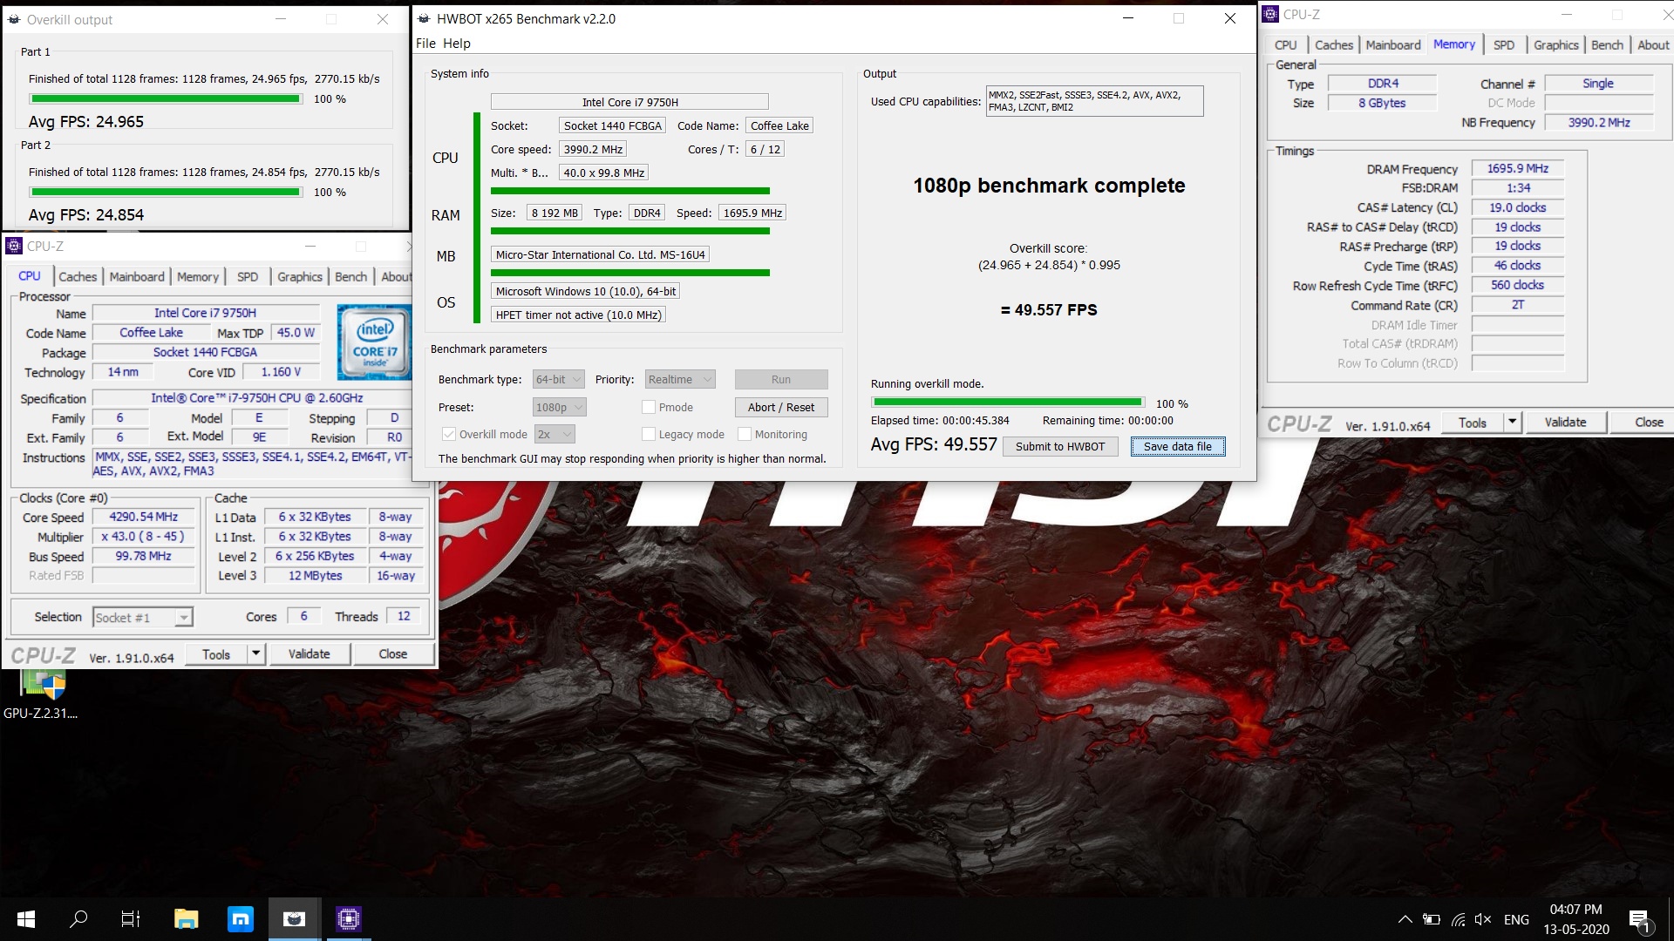The height and width of the screenshot is (941, 1674).
Task: Open the blue Maxthon app in taskbar
Action: [x=240, y=919]
